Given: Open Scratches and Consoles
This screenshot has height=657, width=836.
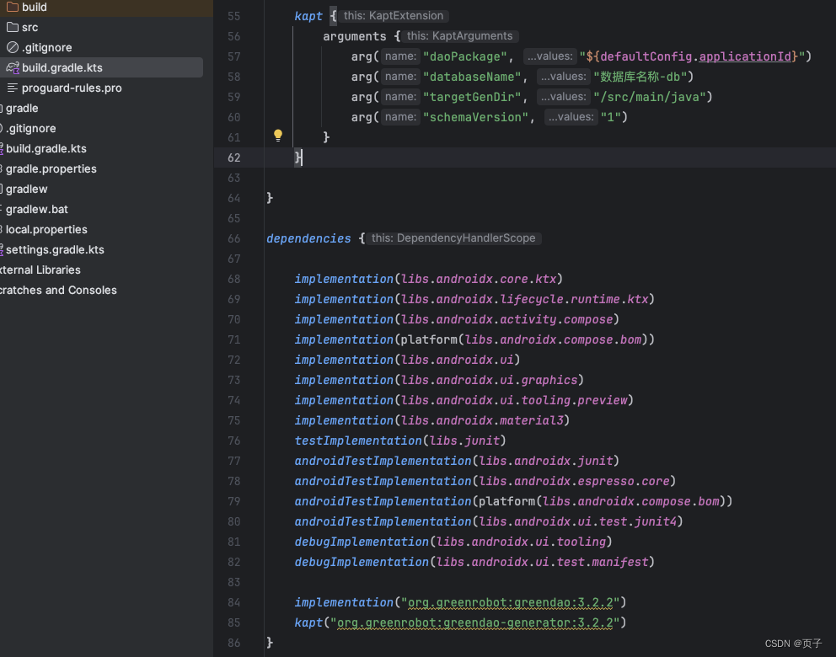Looking at the screenshot, I should point(59,290).
